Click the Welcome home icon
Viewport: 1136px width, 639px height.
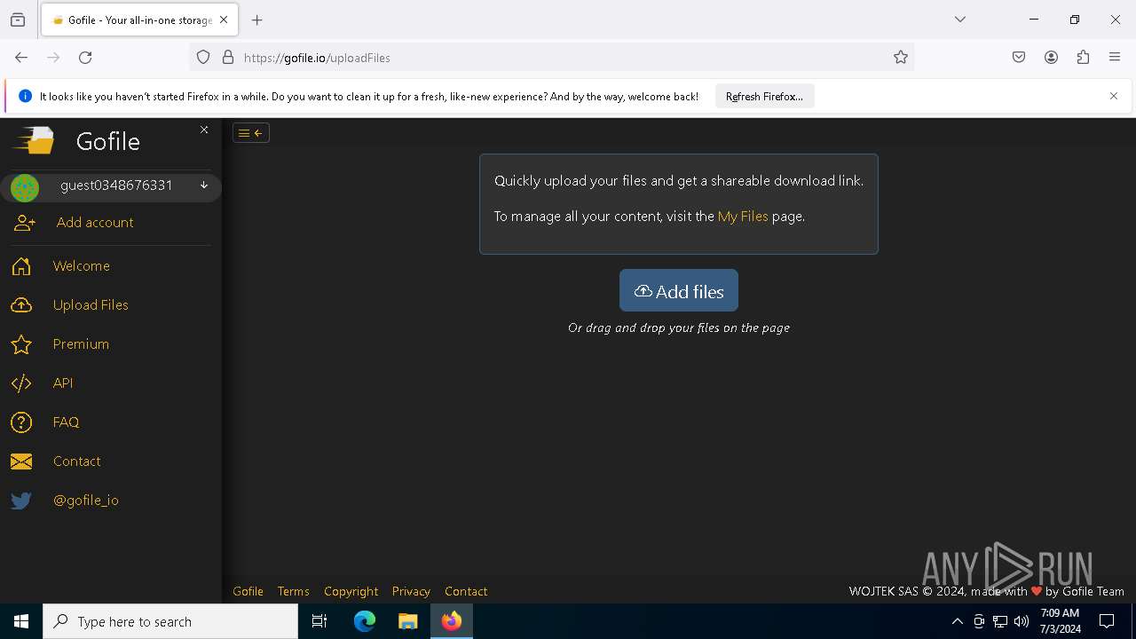pos(21,266)
